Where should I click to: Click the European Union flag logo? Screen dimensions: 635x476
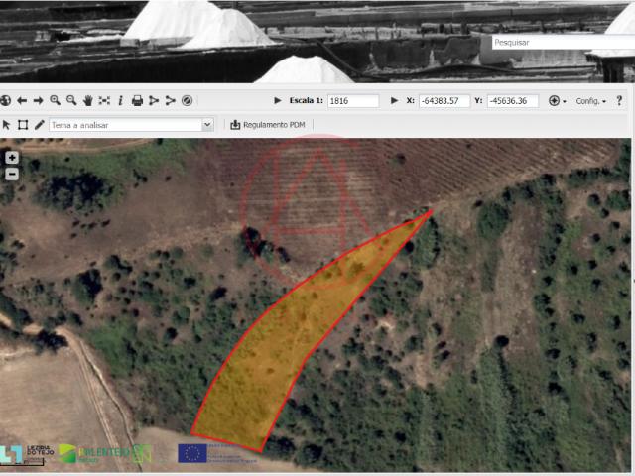[x=192, y=453]
